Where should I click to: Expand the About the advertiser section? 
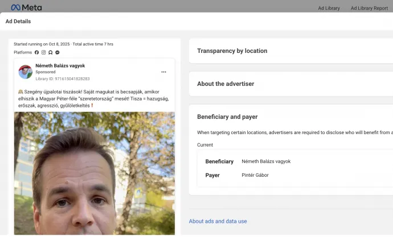[x=226, y=84]
